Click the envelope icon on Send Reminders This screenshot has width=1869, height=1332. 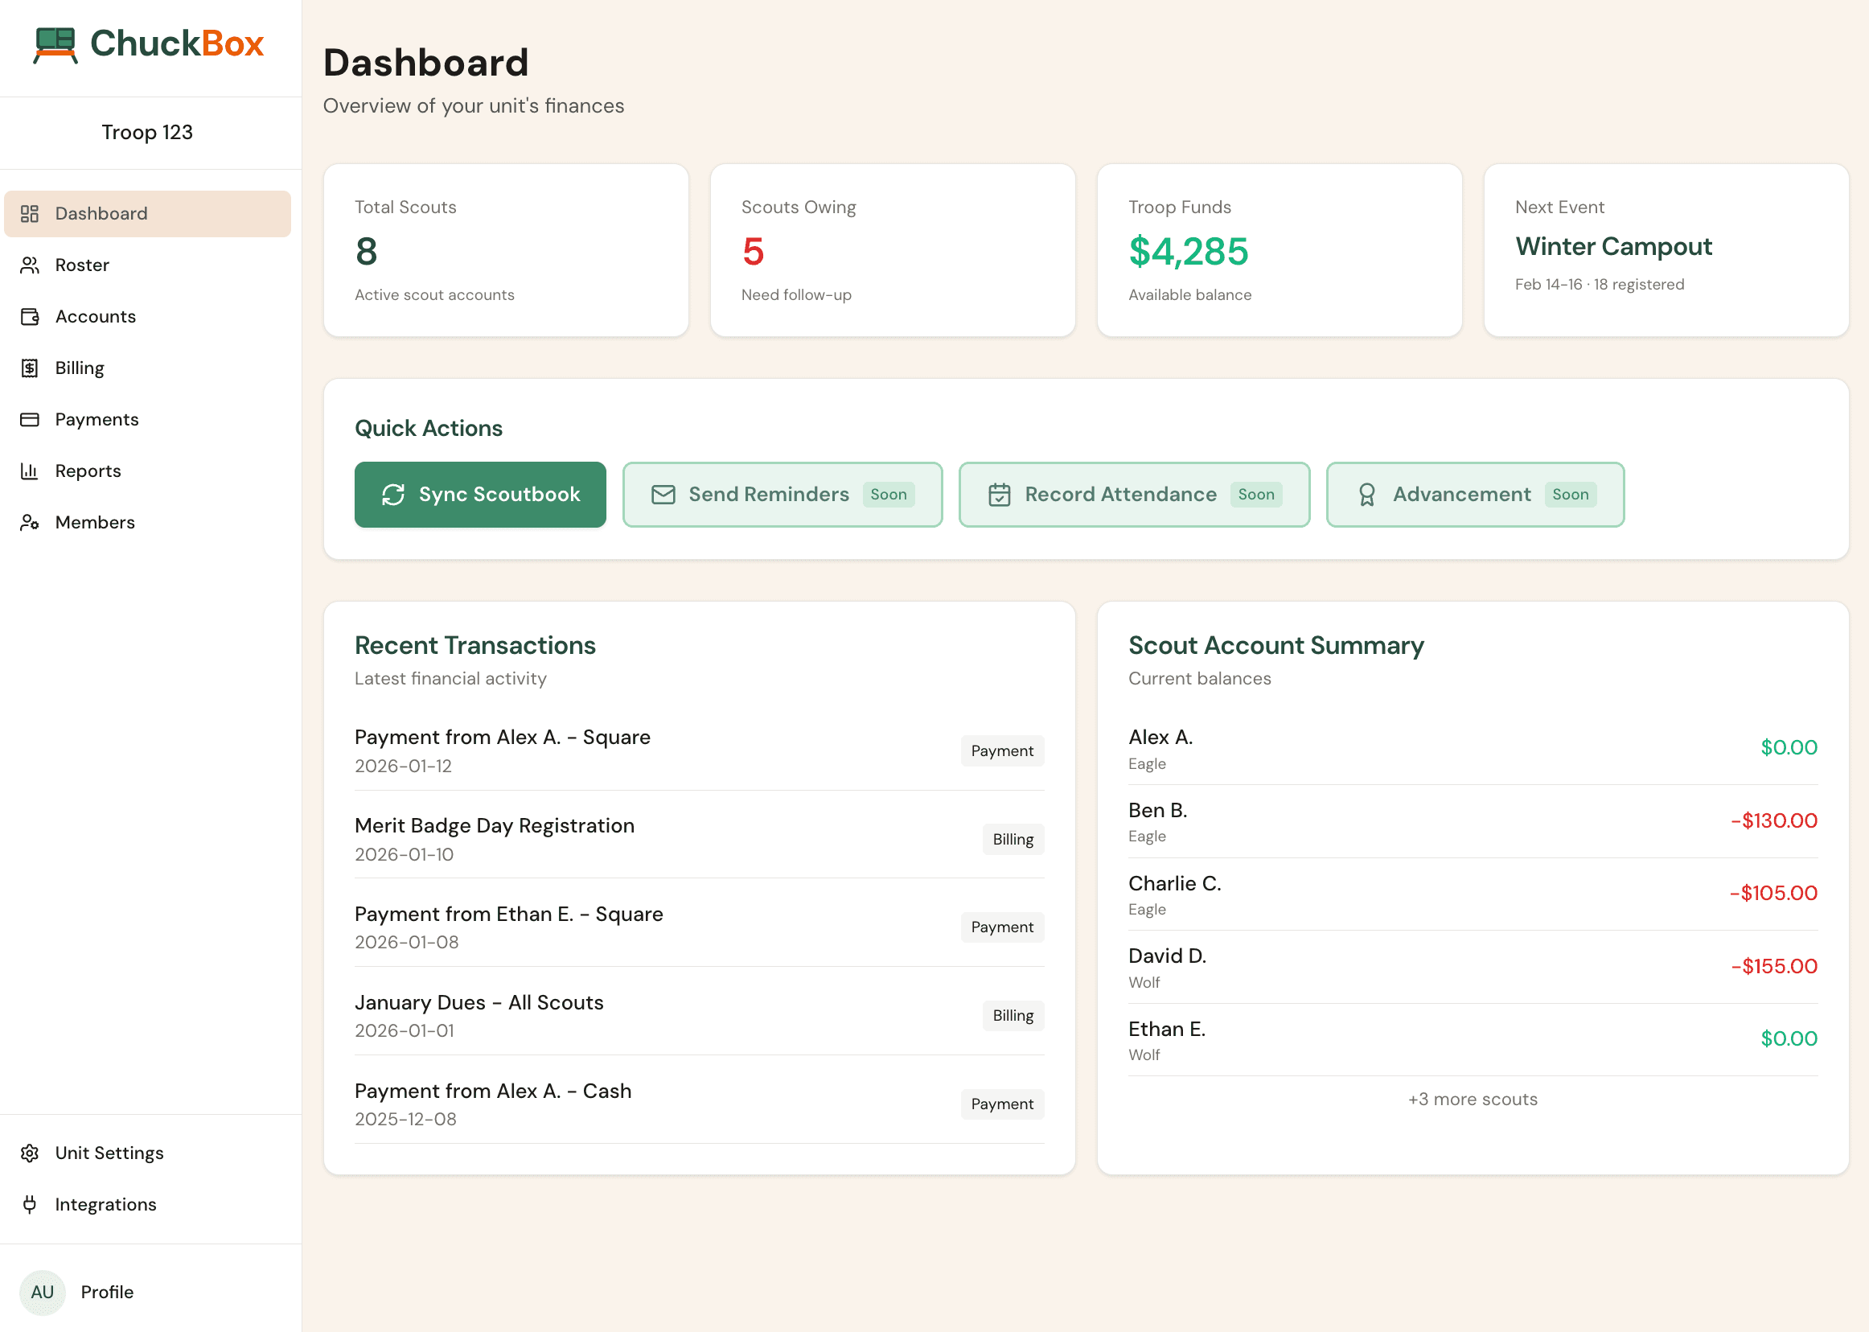(x=663, y=494)
